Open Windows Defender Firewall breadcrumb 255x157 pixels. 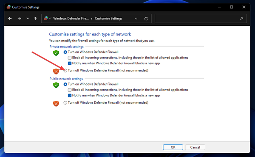(x=71, y=19)
